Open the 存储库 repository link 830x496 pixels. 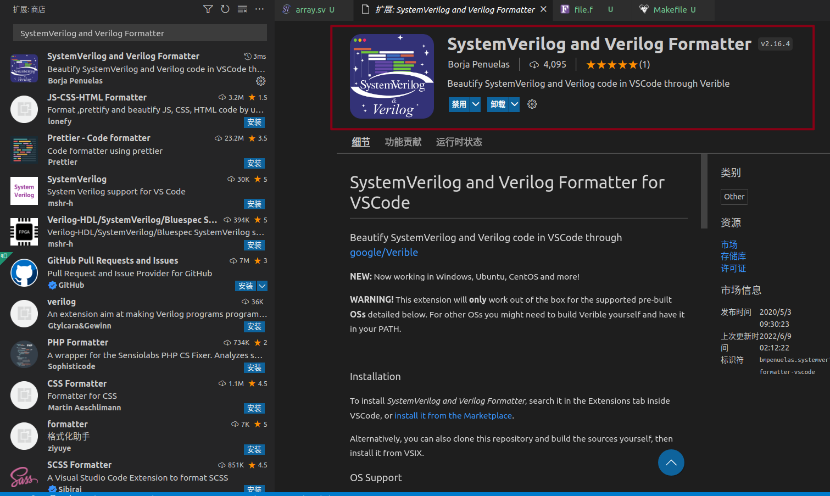click(x=733, y=257)
